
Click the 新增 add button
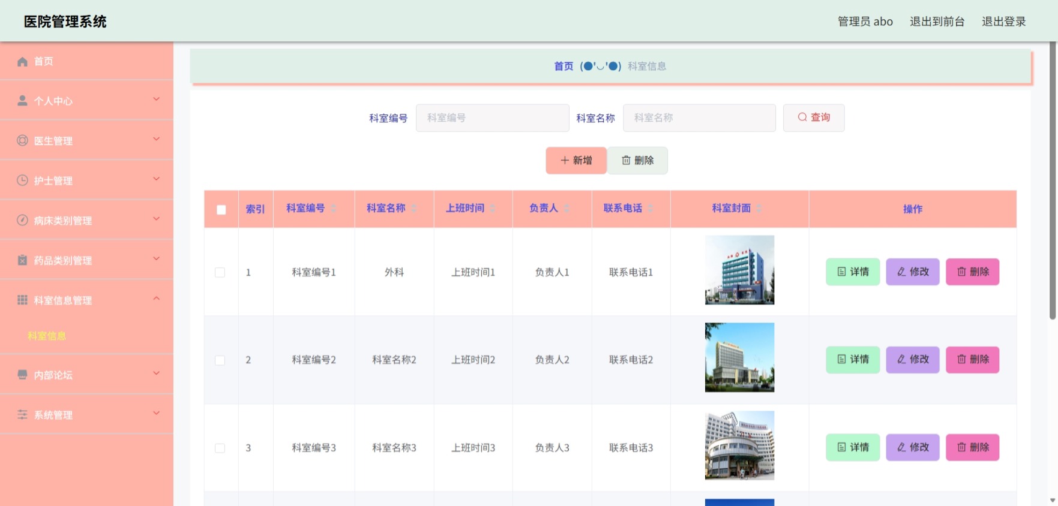[576, 160]
